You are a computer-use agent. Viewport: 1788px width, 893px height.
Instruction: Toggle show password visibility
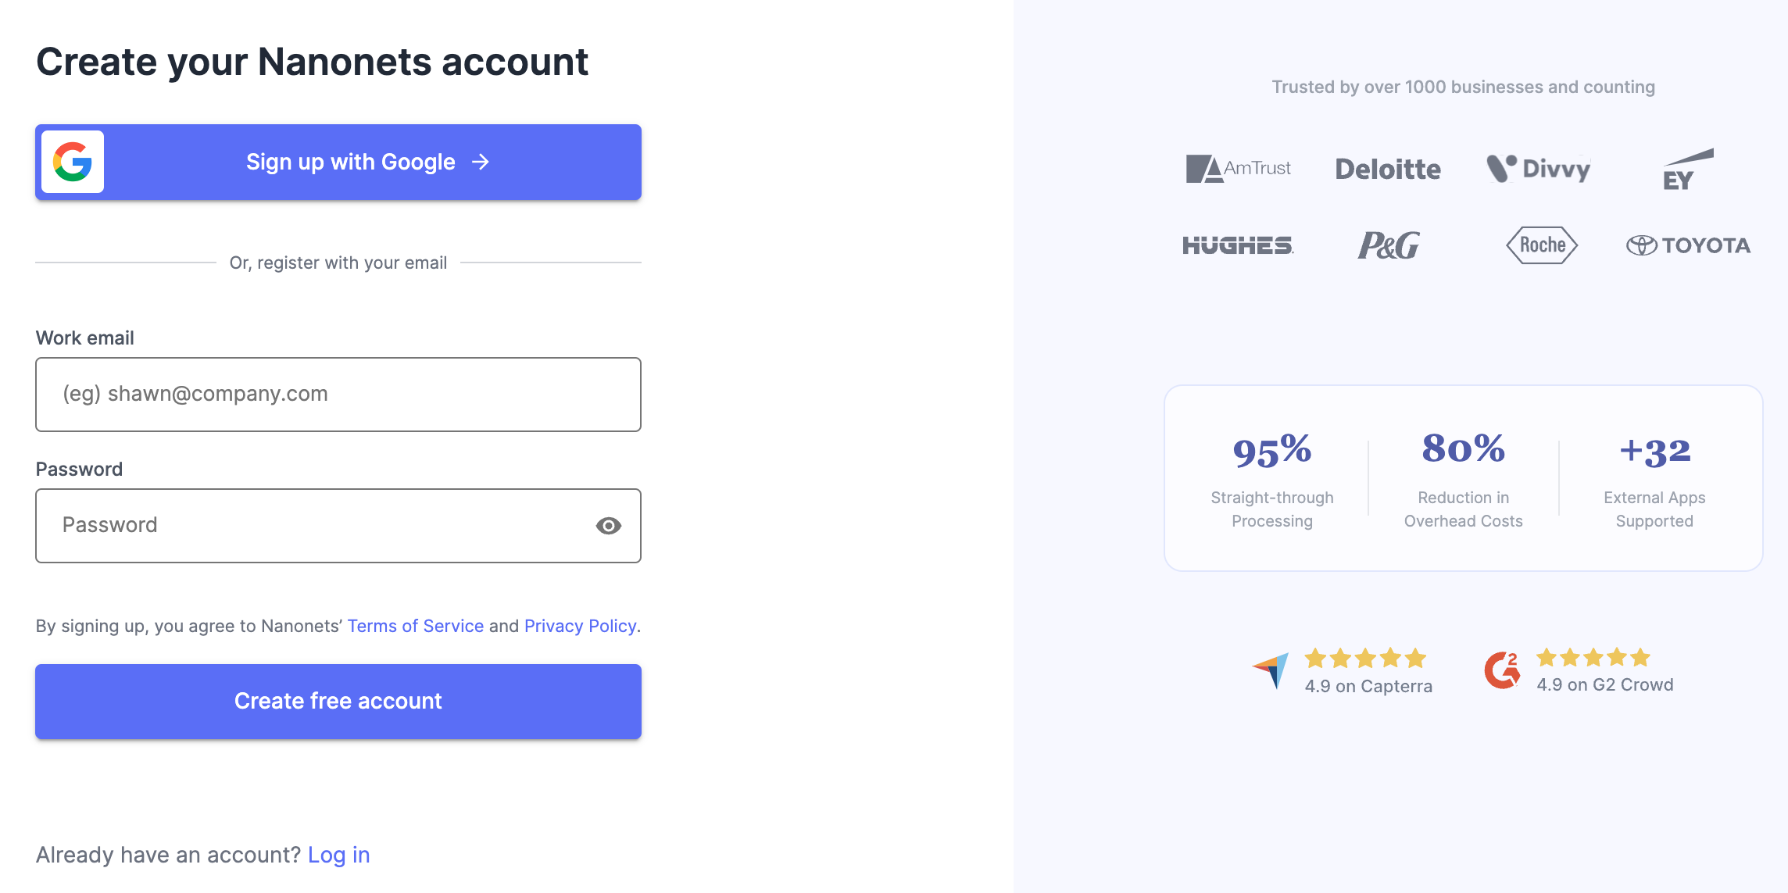610,526
